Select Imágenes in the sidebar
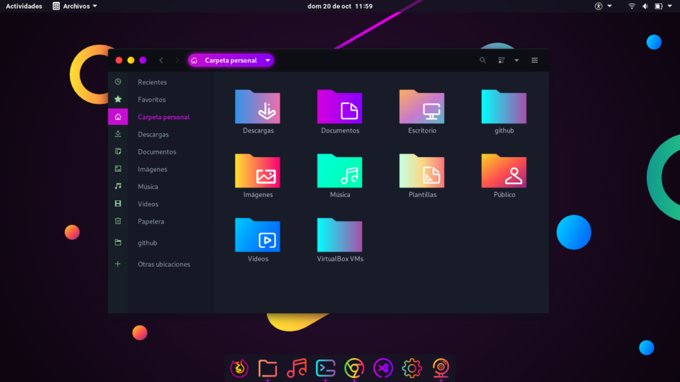Image resolution: width=680 pixels, height=382 pixels. 161,169
